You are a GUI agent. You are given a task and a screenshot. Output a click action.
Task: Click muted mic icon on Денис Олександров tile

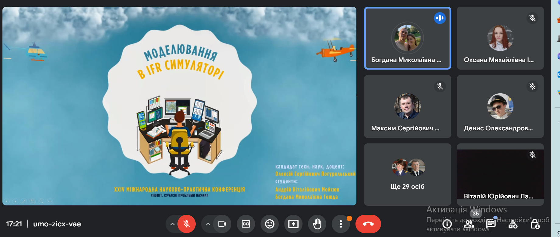(532, 86)
